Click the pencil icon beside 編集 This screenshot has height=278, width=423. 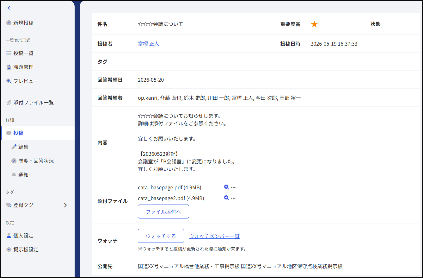point(14,147)
